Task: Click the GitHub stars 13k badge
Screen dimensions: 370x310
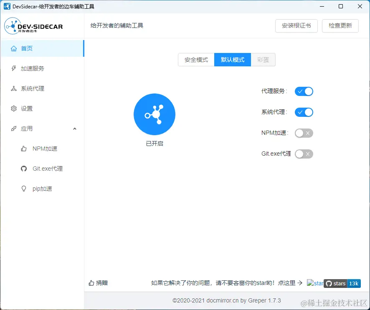Action: coord(342,283)
